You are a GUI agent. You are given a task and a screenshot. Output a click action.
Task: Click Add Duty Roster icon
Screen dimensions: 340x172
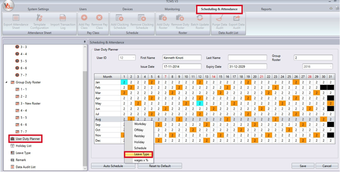coord(163,18)
